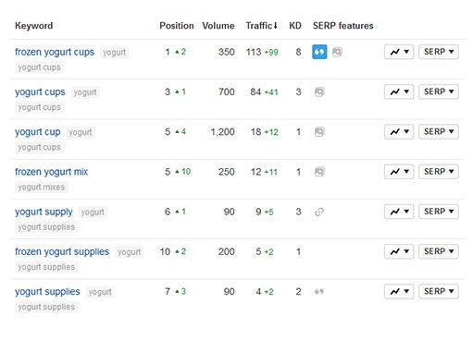Open history chart dropdown for frozen yogurt cups

(x=399, y=52)
